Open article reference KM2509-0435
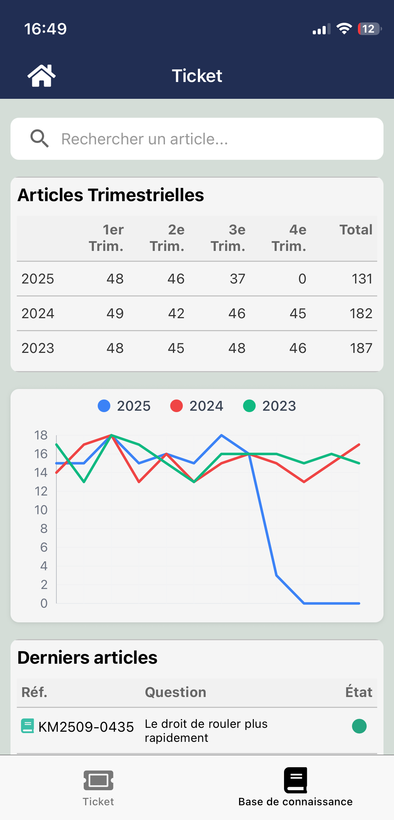Screen dimensions: 394x820 tap(86, 727)
